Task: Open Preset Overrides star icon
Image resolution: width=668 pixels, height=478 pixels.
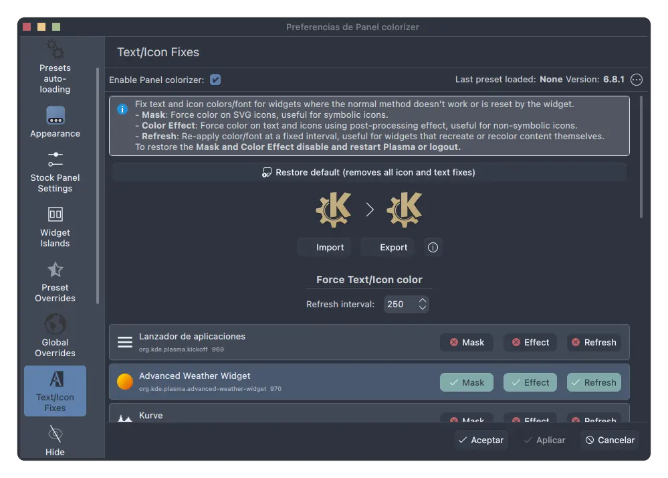Action: 55,269
